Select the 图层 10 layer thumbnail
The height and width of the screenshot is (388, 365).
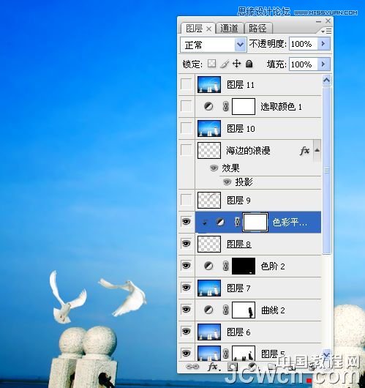209,128
